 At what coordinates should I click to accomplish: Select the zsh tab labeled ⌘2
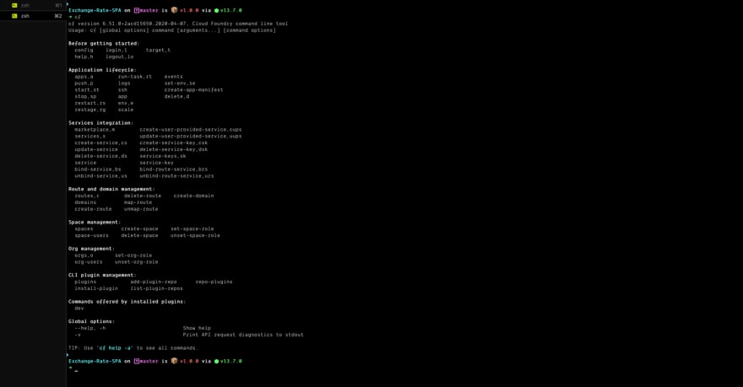[33, 16]
